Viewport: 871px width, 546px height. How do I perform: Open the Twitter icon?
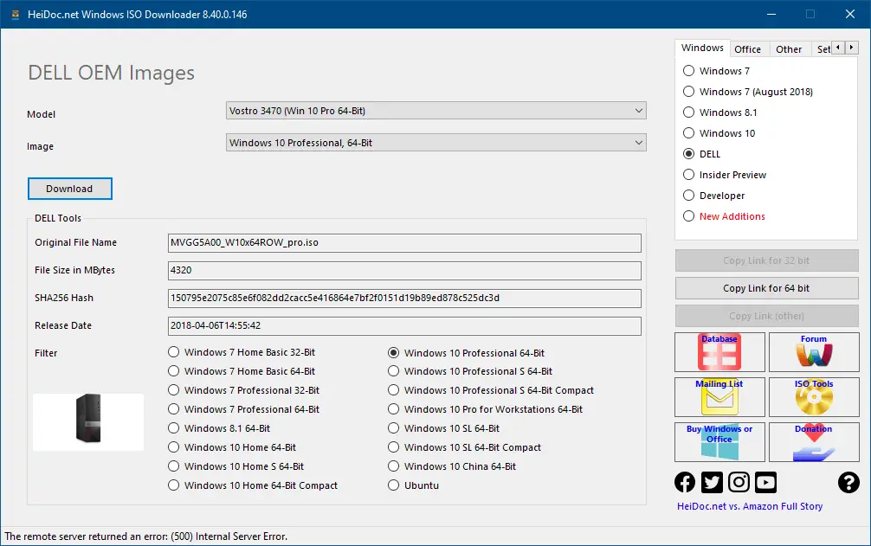tap(712, 482)
